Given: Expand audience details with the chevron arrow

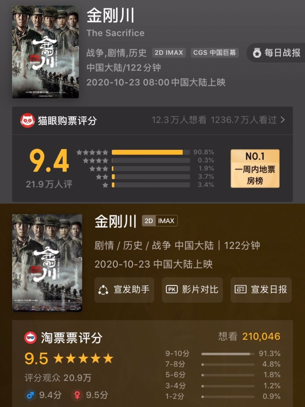Looking at the screenshot, I should pos(283,120).
